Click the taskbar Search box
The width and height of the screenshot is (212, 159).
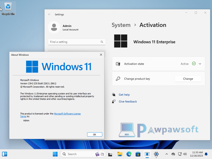tap(83, 154)
